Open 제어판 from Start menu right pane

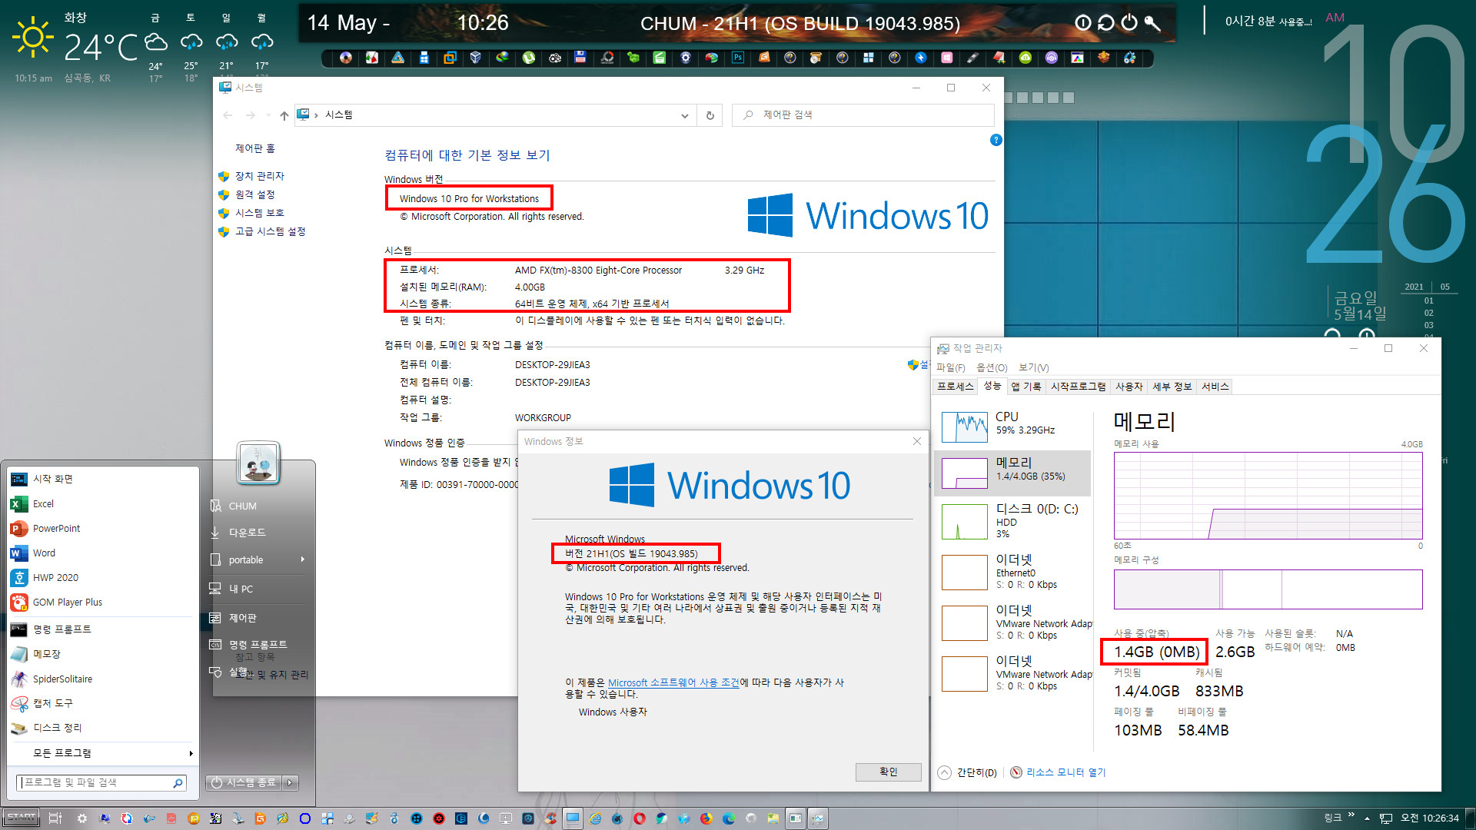[258, 618]
